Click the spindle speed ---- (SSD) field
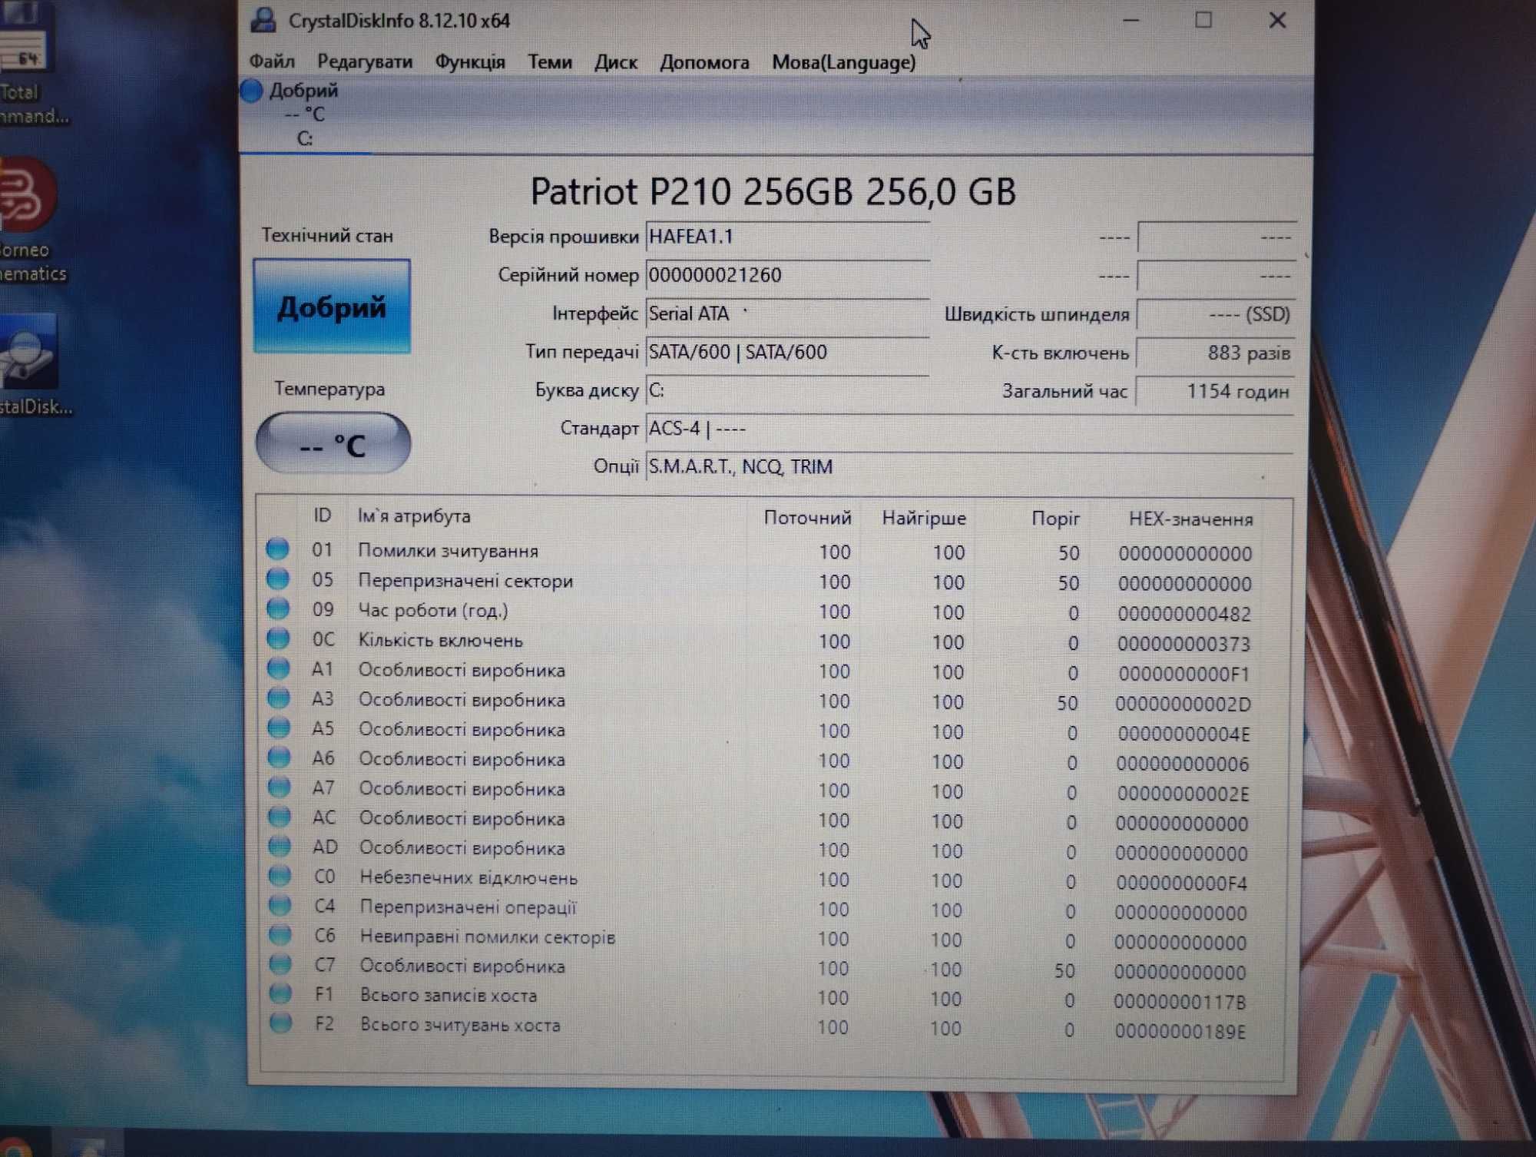This screenshot has width=1536, height=1157. pyautogui.click(x=1216, y=314)
